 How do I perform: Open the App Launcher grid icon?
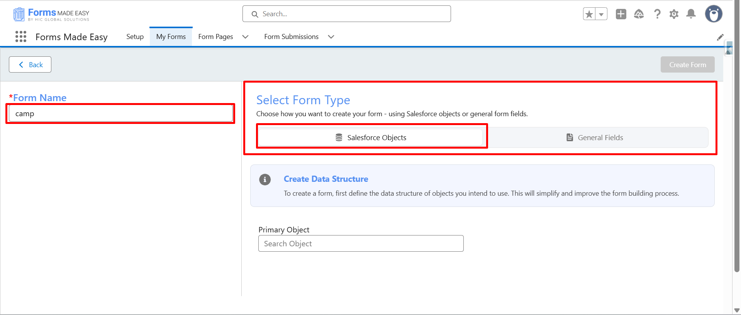[x=21, y=37]
